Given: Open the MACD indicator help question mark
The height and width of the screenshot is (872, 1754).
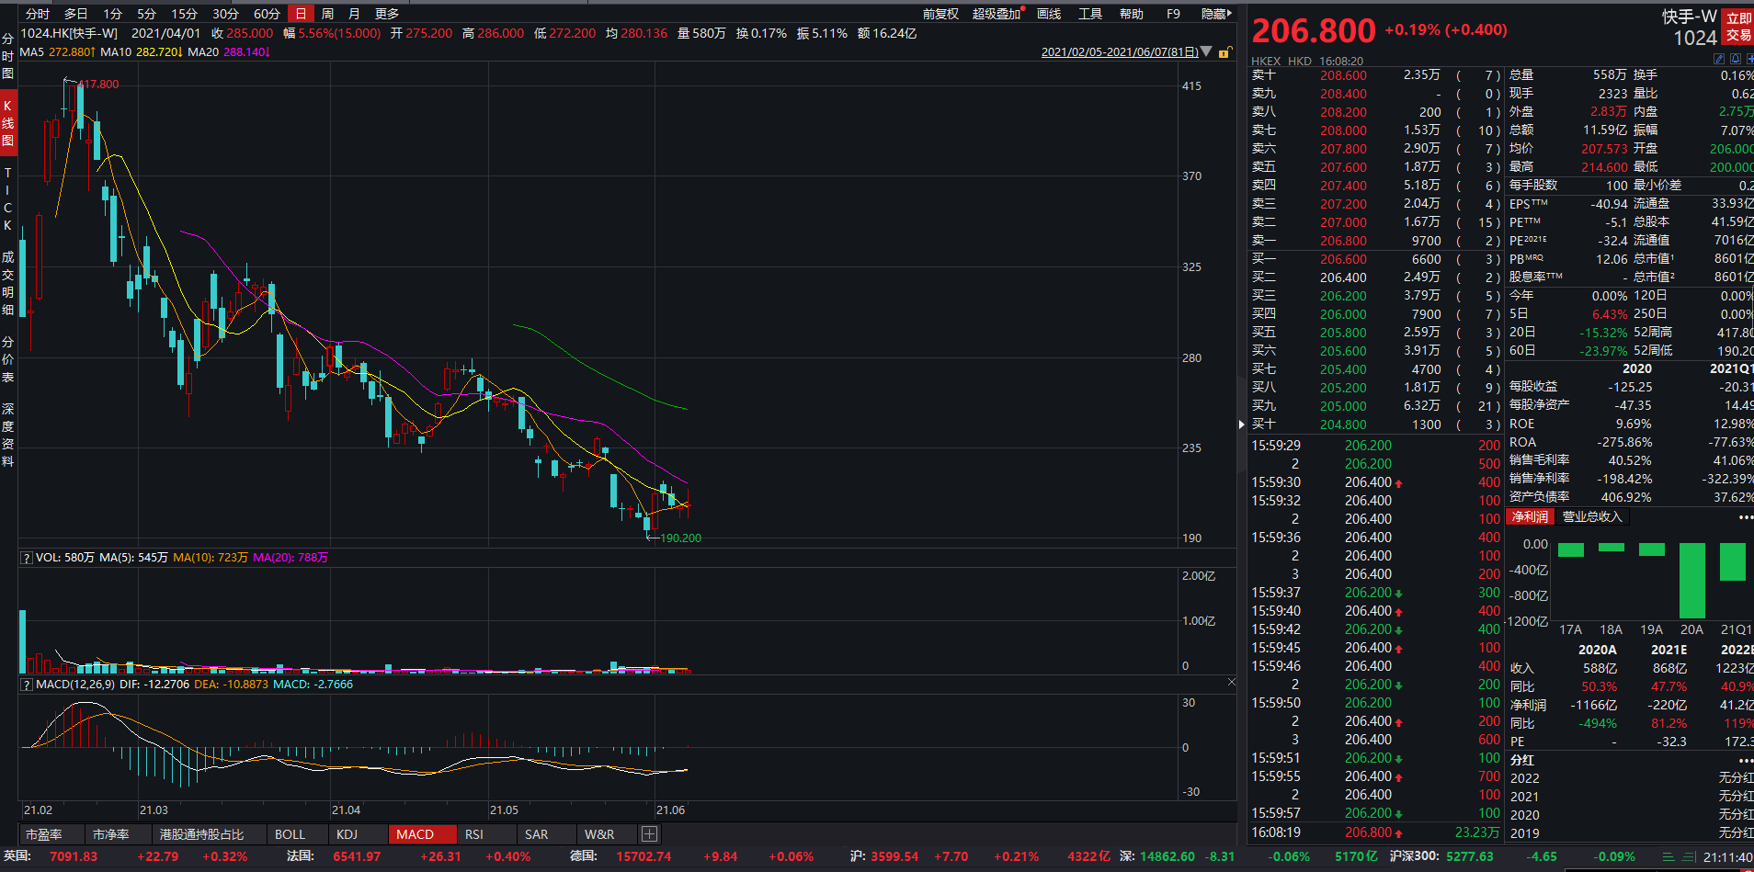Looking at the screenshot, I should 27,685.
